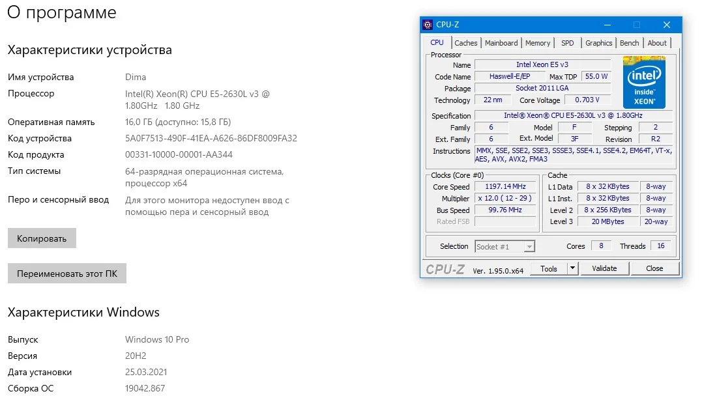The height and width of the screenshot is (396, 702).
Task: Click the Ext. Model value 3F
Action: click(574, 139)
